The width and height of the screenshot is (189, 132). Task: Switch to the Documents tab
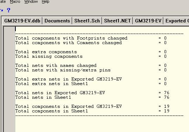point(57,21)
